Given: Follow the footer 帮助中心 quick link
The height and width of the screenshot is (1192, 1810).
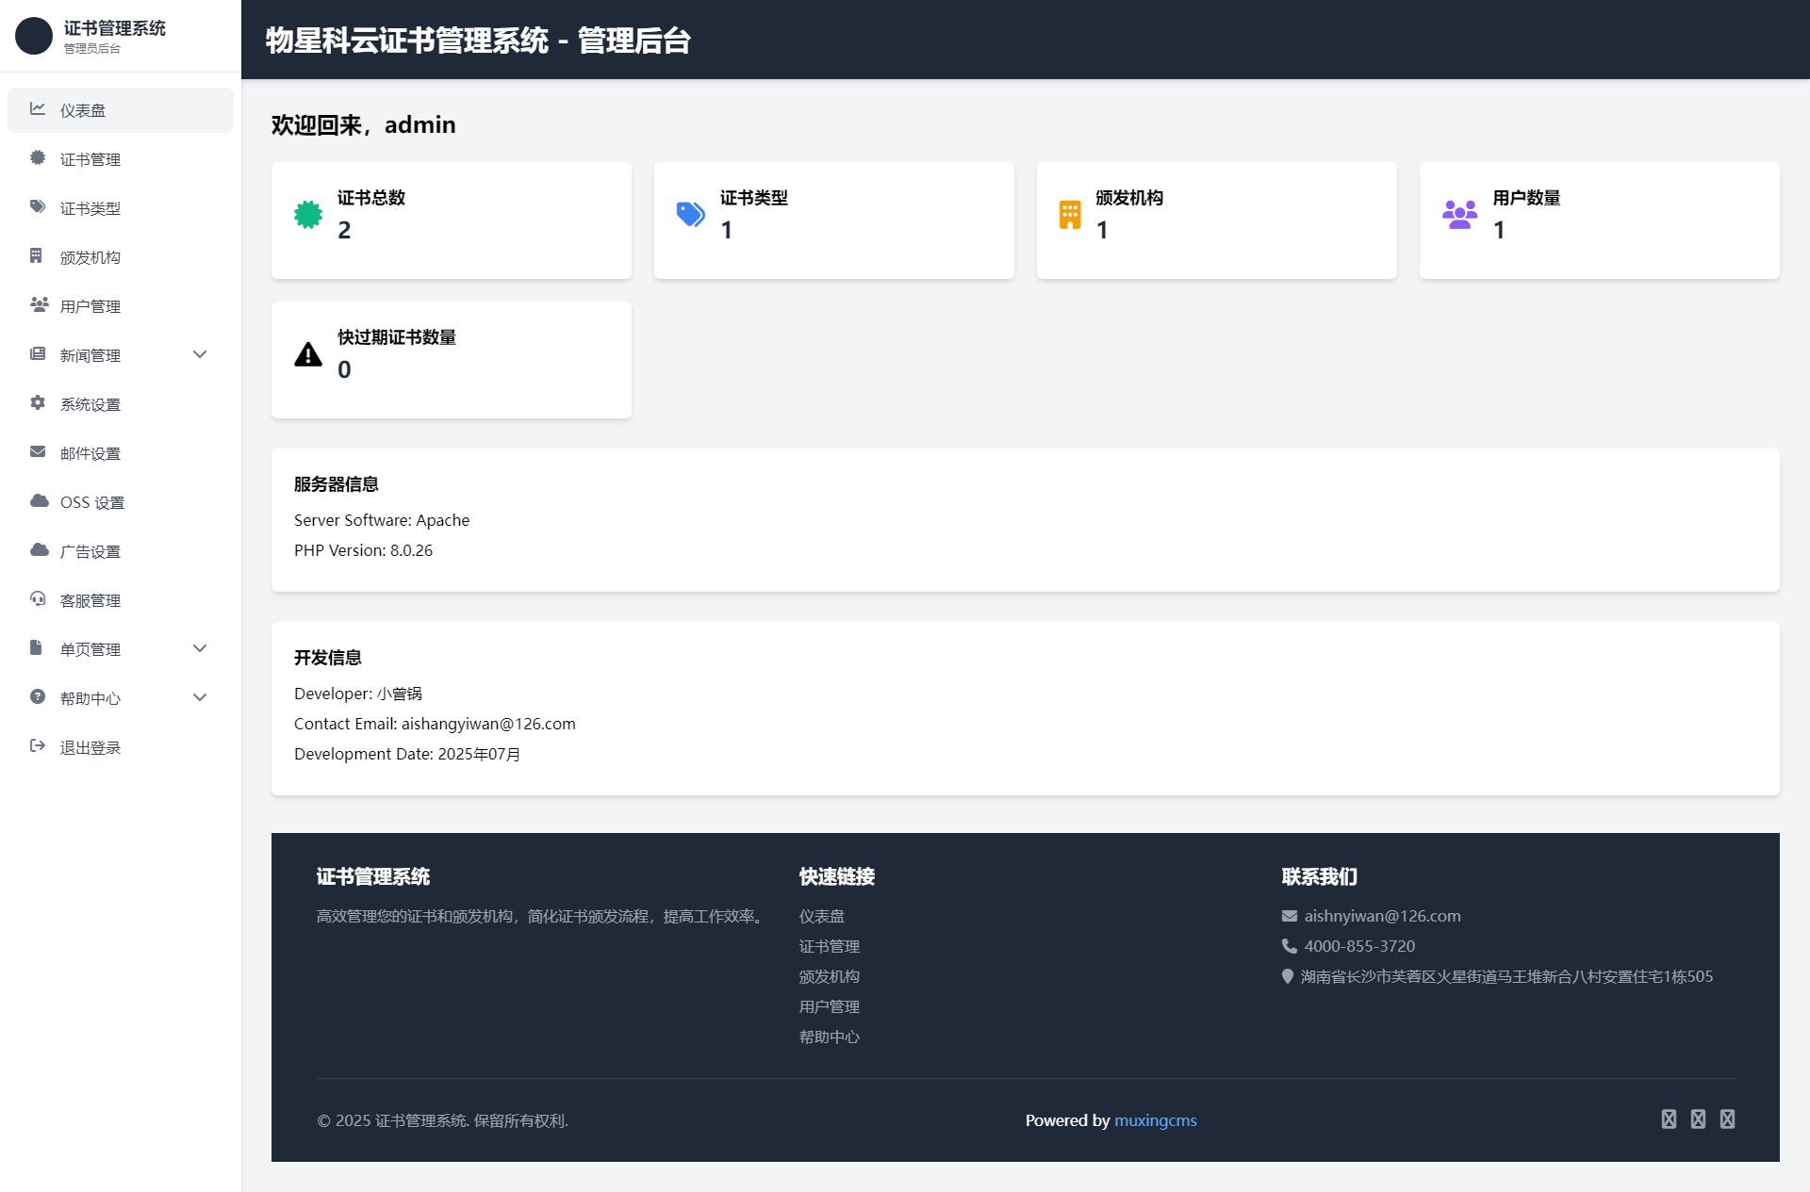Looking at the screenshot, I should coord(830,1037).
